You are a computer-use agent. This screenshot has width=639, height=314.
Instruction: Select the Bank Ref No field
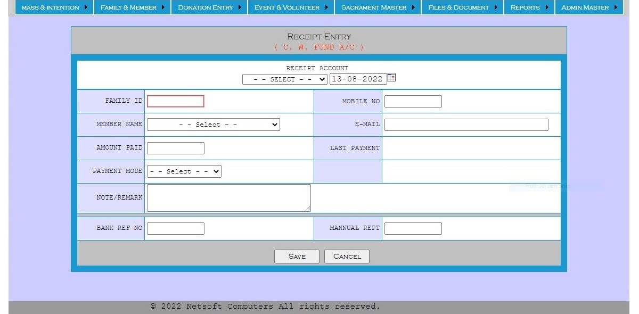pos(175,228)
